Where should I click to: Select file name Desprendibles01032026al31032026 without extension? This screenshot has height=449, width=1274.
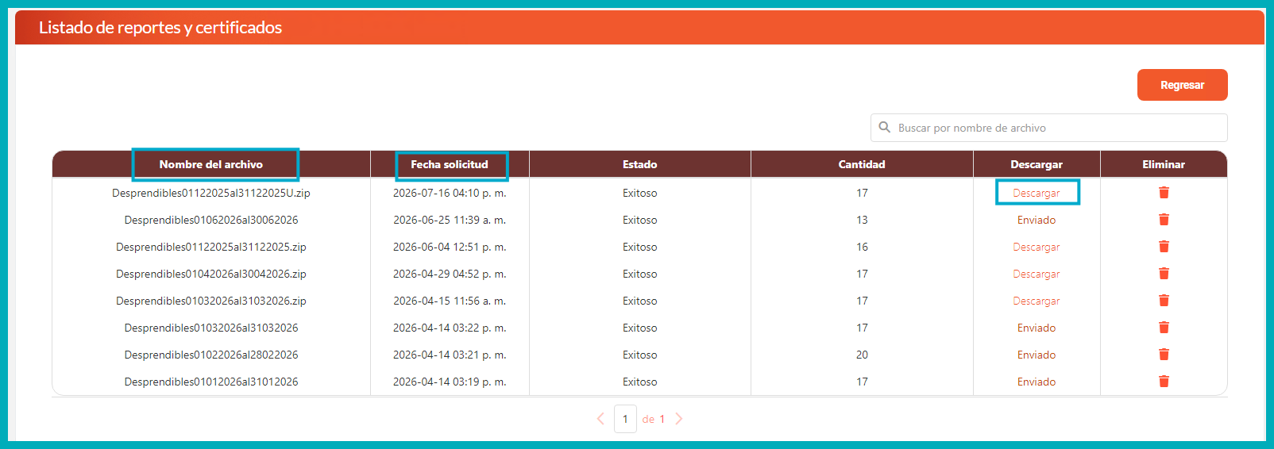coord(211,328)
